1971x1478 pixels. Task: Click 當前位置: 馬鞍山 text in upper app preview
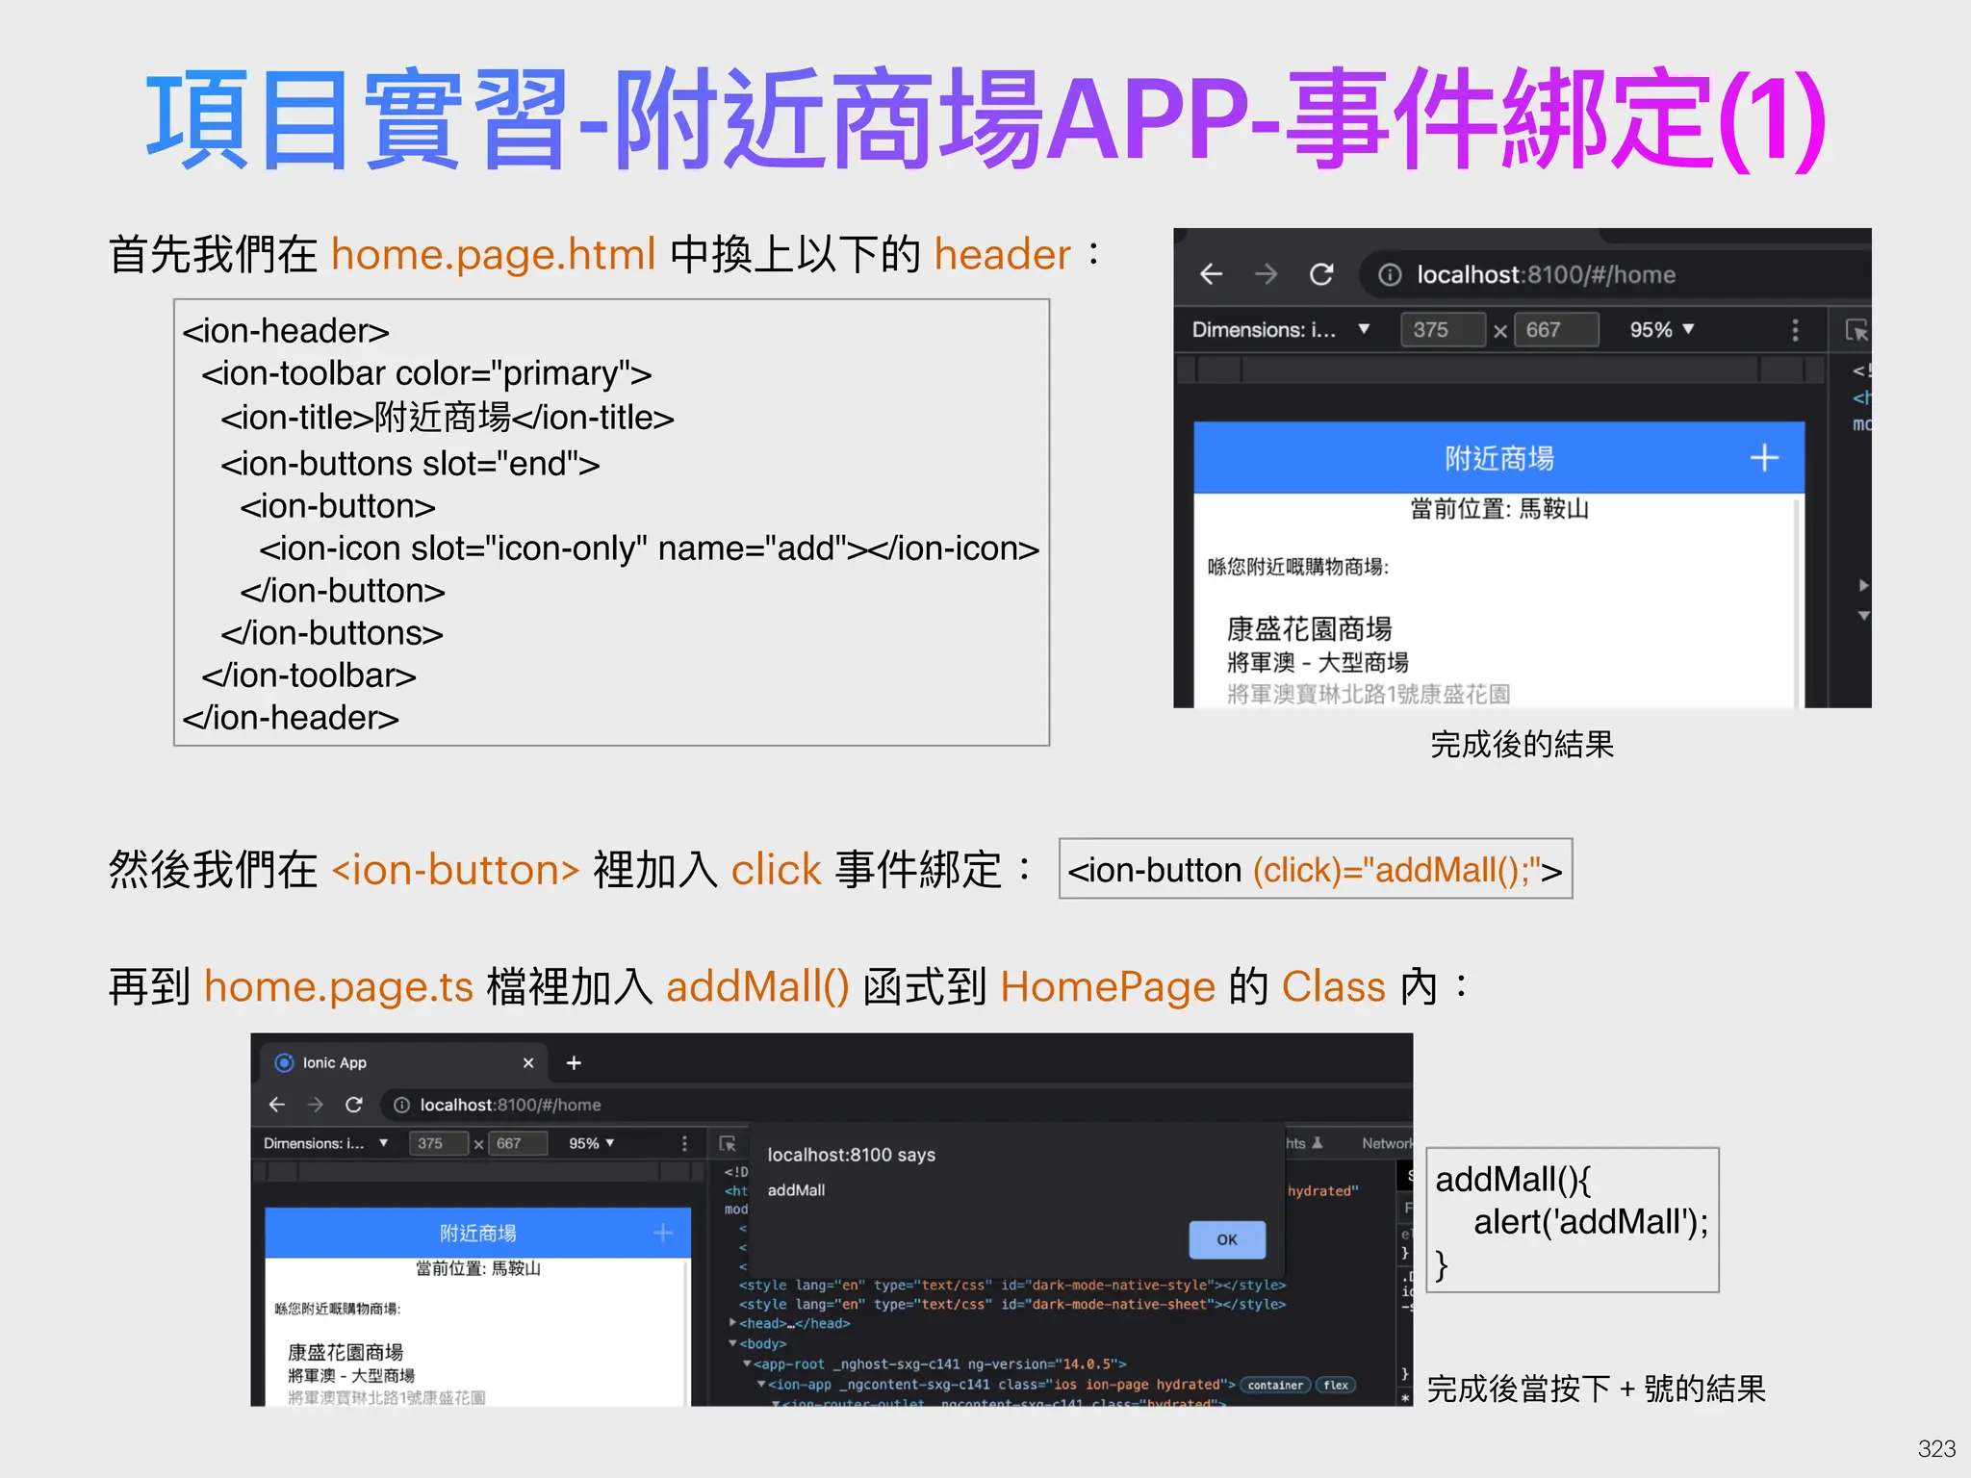pos(1498,508)
